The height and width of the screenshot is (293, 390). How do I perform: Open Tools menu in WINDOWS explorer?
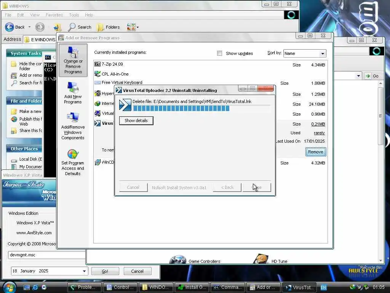pos(74,15)
